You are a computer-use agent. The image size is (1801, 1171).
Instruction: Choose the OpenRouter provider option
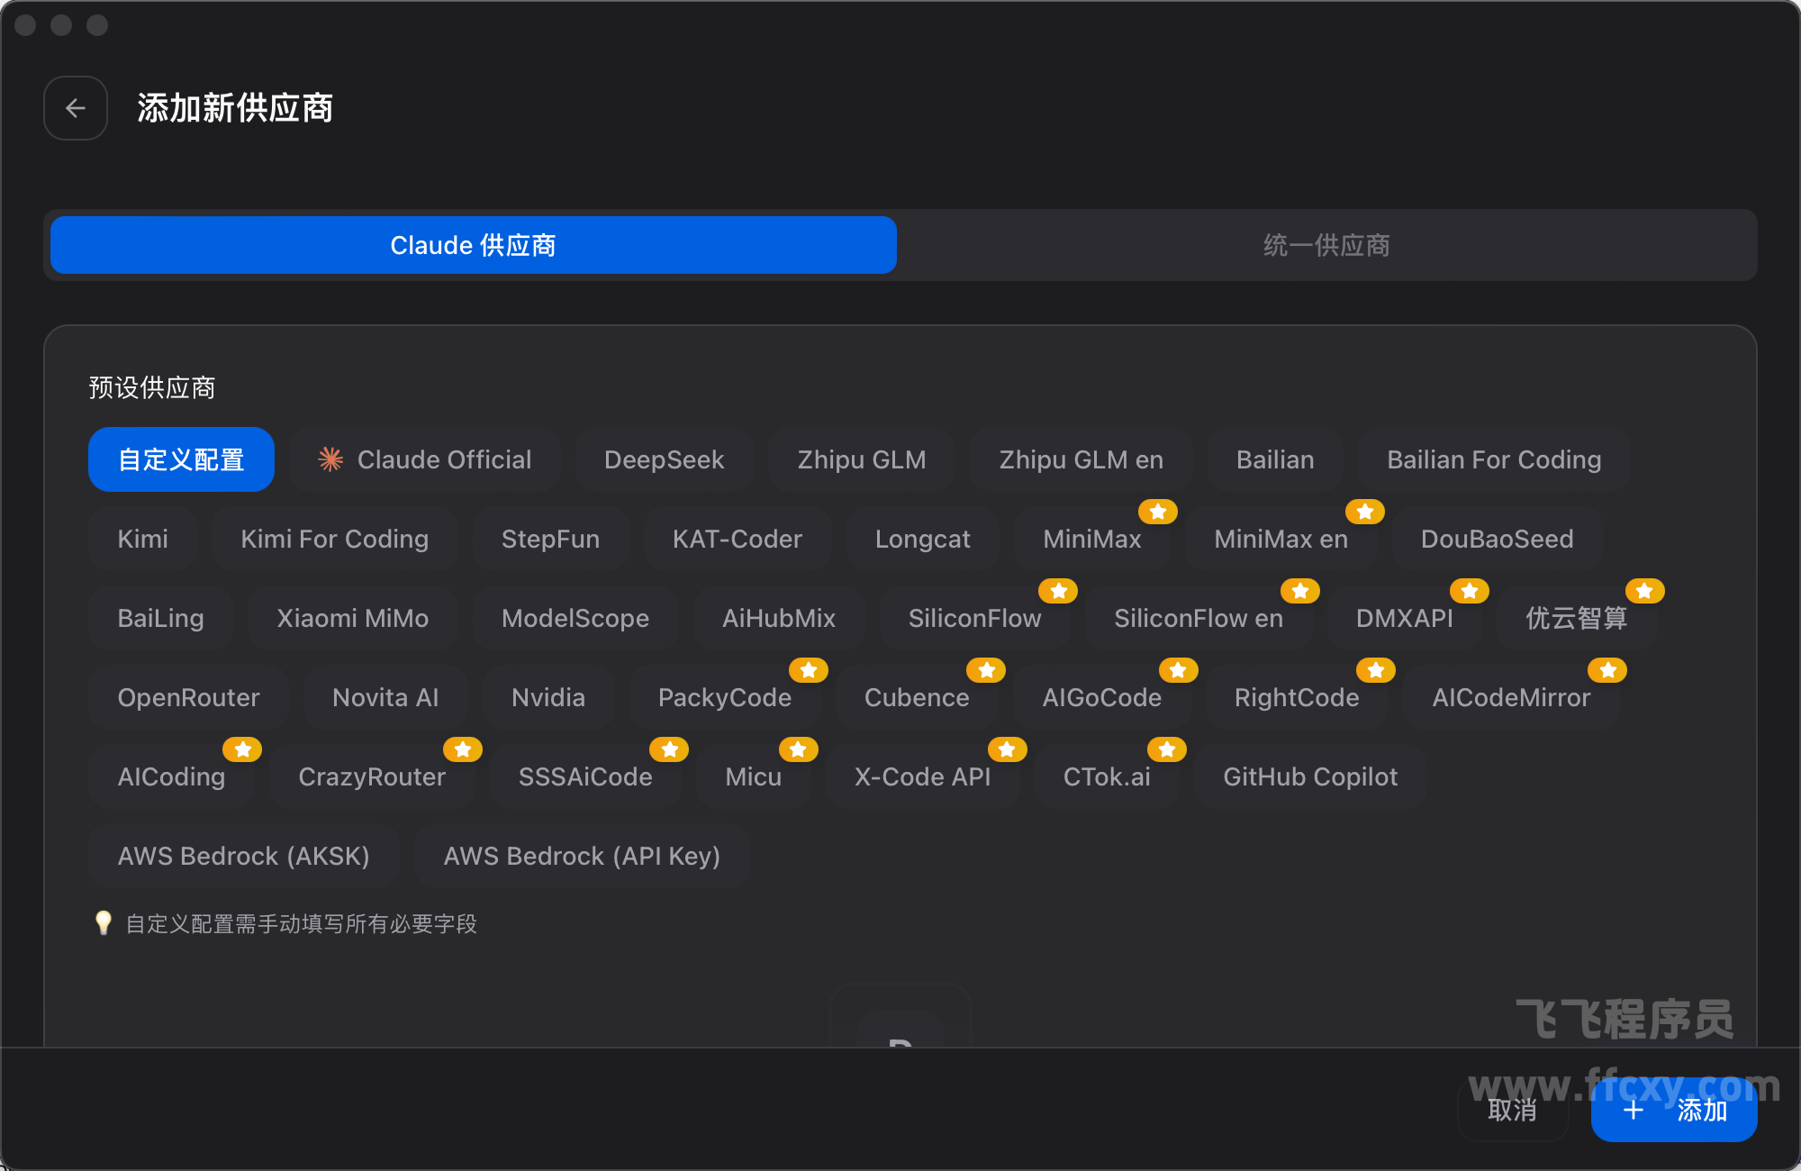(188, 696)
